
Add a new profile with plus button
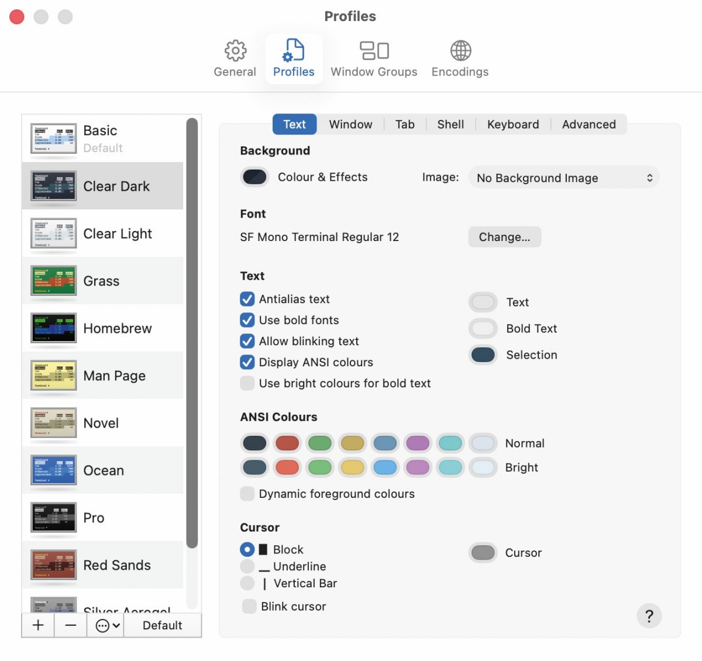tap(38, 625)
